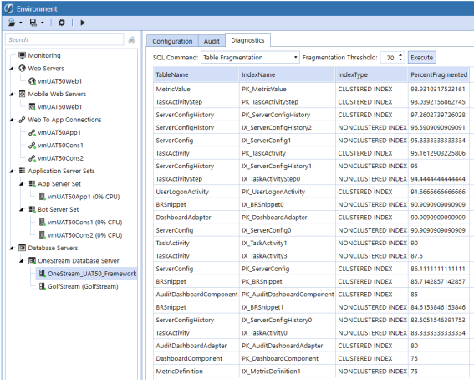The width and height of the screenshot is (474, 380).
Task: Sort by the IndexType column header
Action: pyautogui.click(x=371, y=74)
